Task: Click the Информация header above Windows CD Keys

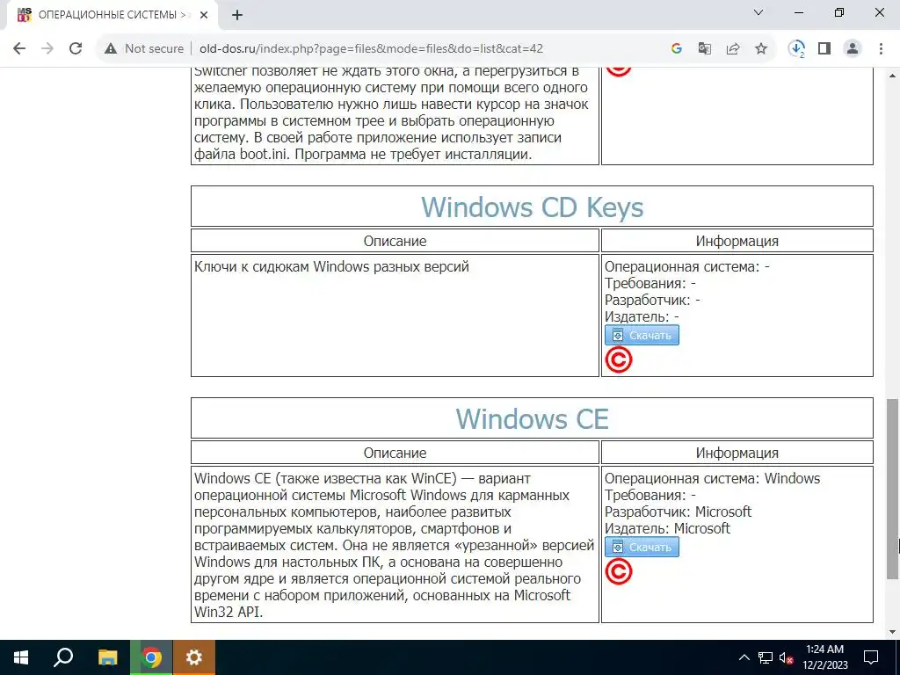Action: click(x=737, y=241)
